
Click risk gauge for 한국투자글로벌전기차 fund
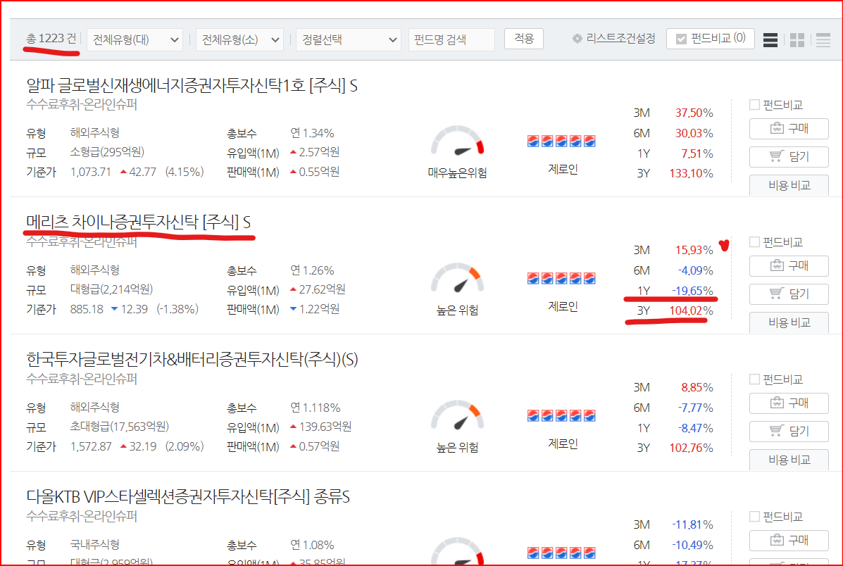pyautogui.click(x=457, y=415)
